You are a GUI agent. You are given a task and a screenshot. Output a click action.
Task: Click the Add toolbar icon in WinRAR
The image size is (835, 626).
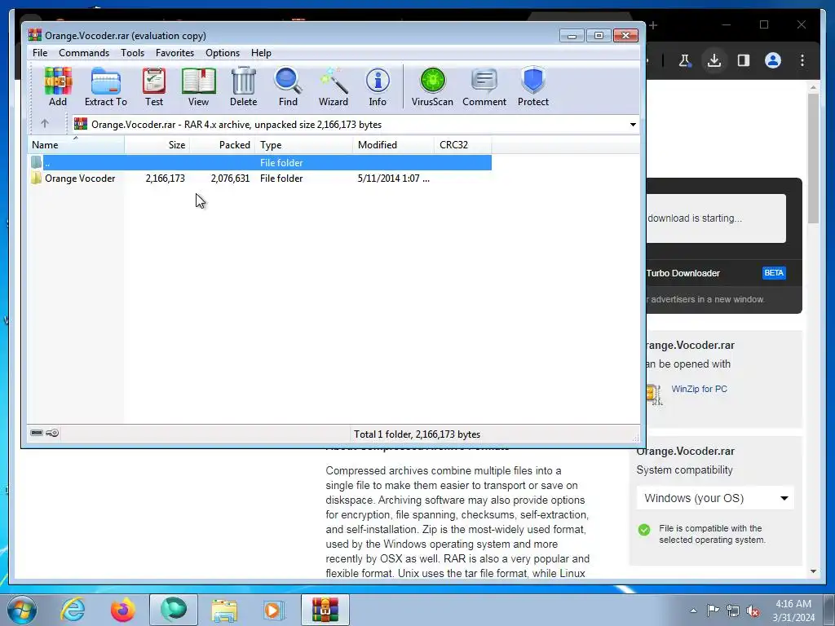[x=58, y=86]
